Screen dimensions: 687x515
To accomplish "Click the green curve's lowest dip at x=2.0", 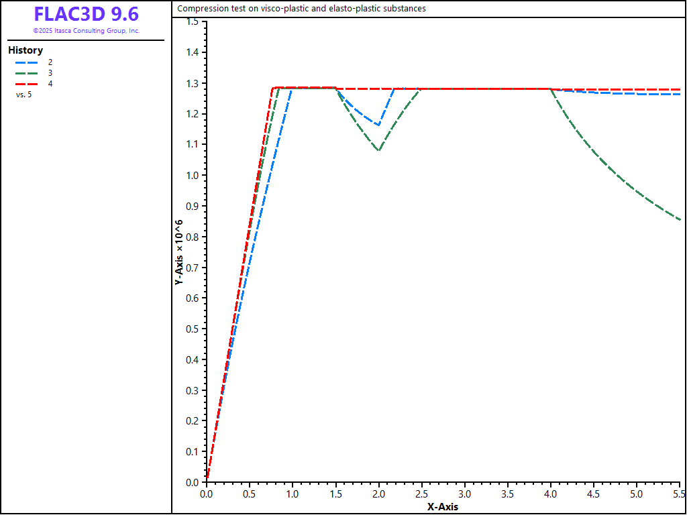I will [x=379, y=150].
